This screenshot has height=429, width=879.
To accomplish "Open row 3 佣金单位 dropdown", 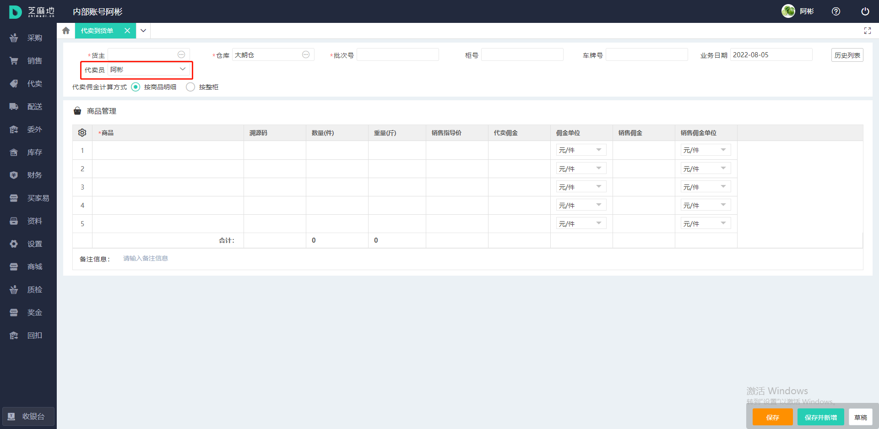I will point(581,187).
